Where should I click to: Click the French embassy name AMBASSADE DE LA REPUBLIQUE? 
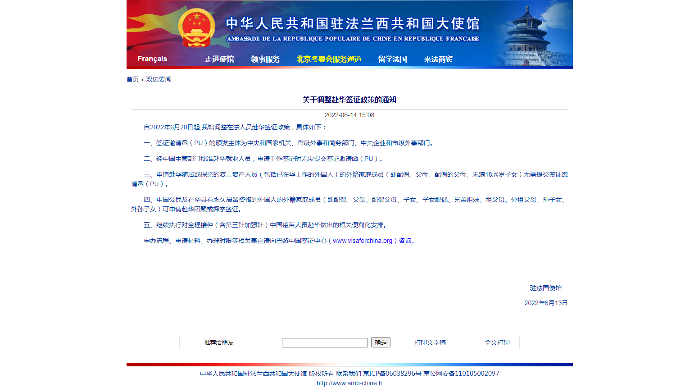click(x=353, y=39)
